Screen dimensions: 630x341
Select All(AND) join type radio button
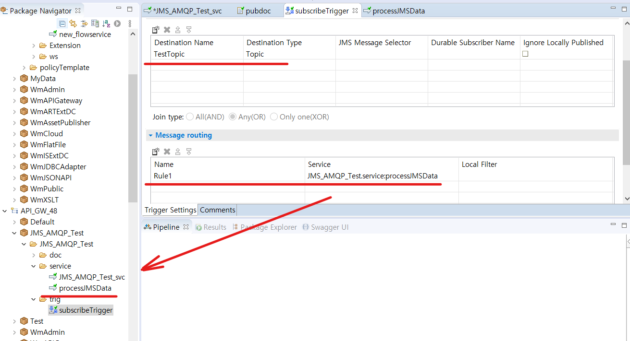pyautogui.click(x=190, y=117)
